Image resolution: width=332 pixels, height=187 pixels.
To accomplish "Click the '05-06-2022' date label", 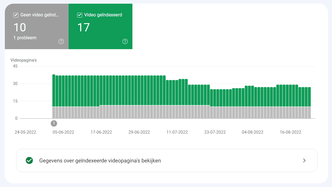I will (63, 132).
